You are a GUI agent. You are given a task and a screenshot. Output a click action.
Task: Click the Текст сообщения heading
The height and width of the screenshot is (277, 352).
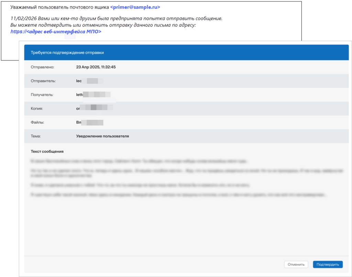click(47, 151)
